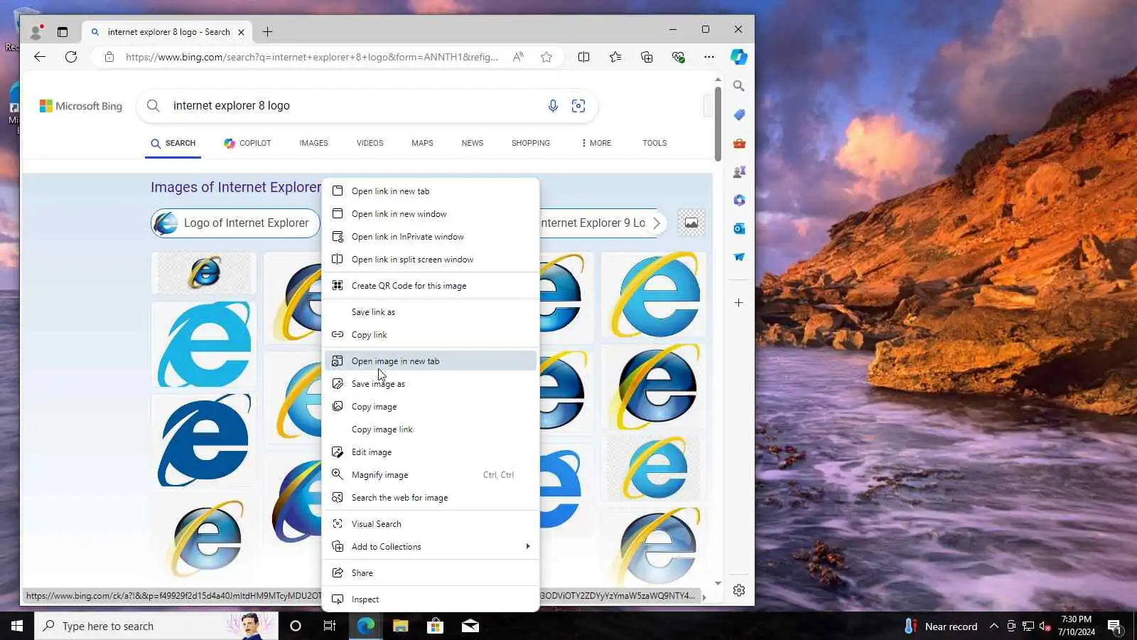Select Copy link in context menu
This screenshot has height=640, width=1137.
(431, 335)
